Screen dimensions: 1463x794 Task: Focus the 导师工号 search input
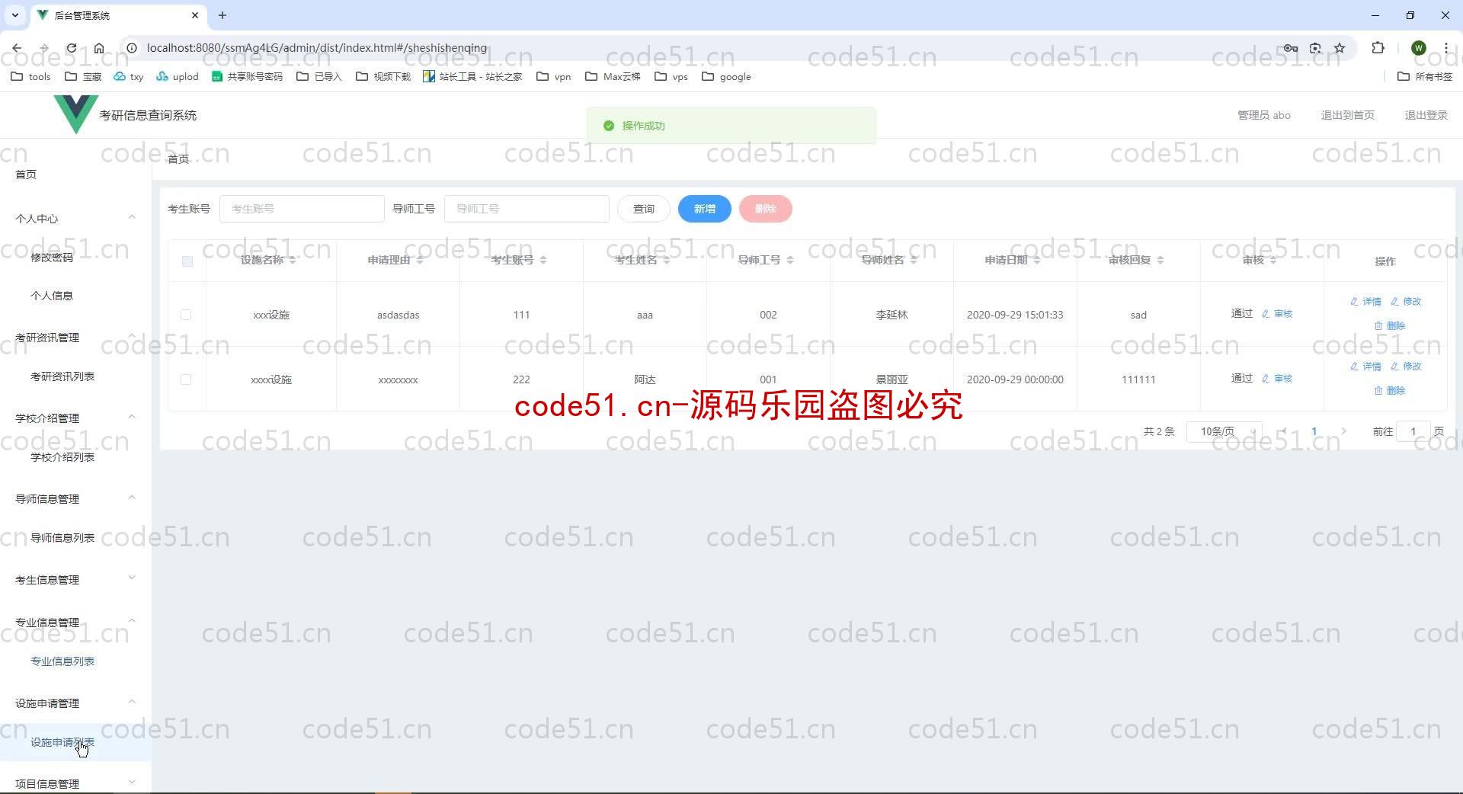pos(527,209)
